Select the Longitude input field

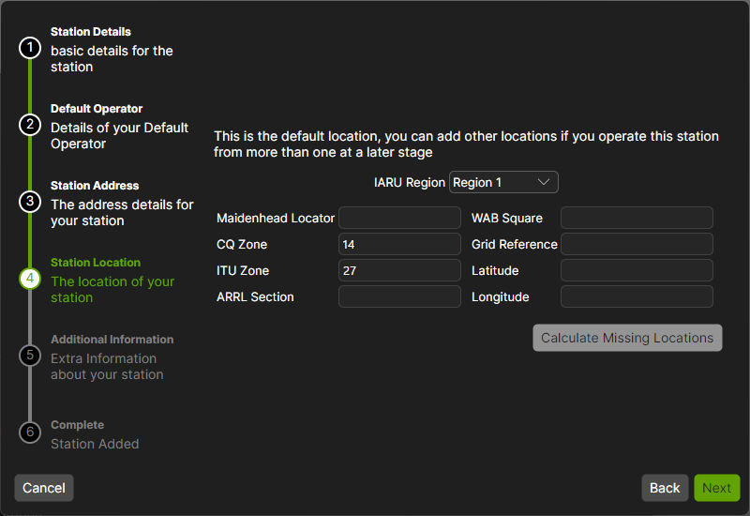[637, 297]
